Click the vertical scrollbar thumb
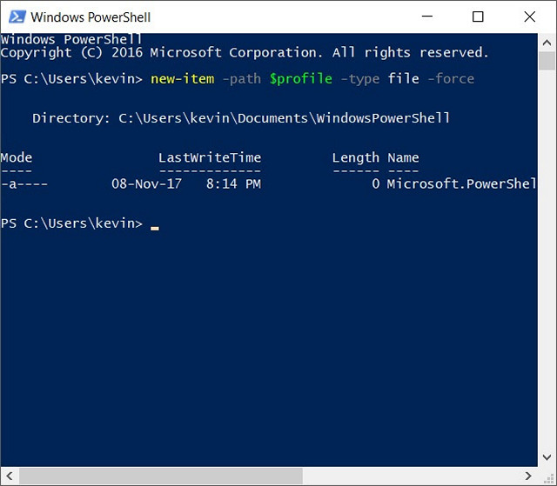Image resolution: width=557 pixels, height=486 pixels. [547, 61]
